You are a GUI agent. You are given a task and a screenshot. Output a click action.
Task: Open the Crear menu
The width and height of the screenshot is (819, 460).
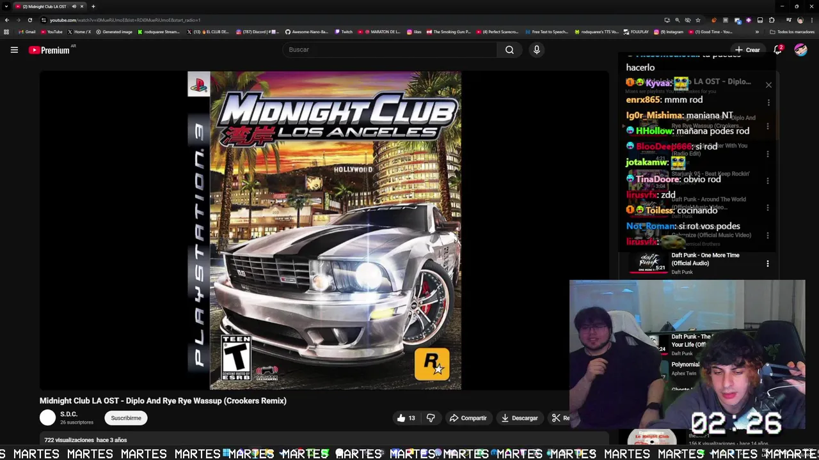tap(747, 50)
